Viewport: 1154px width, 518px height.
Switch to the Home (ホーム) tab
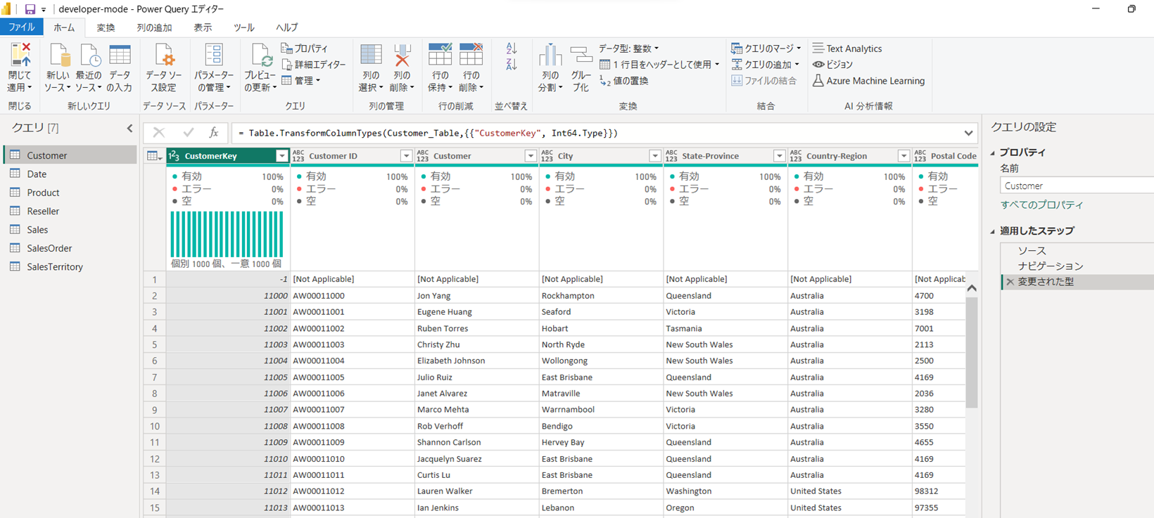64,27
